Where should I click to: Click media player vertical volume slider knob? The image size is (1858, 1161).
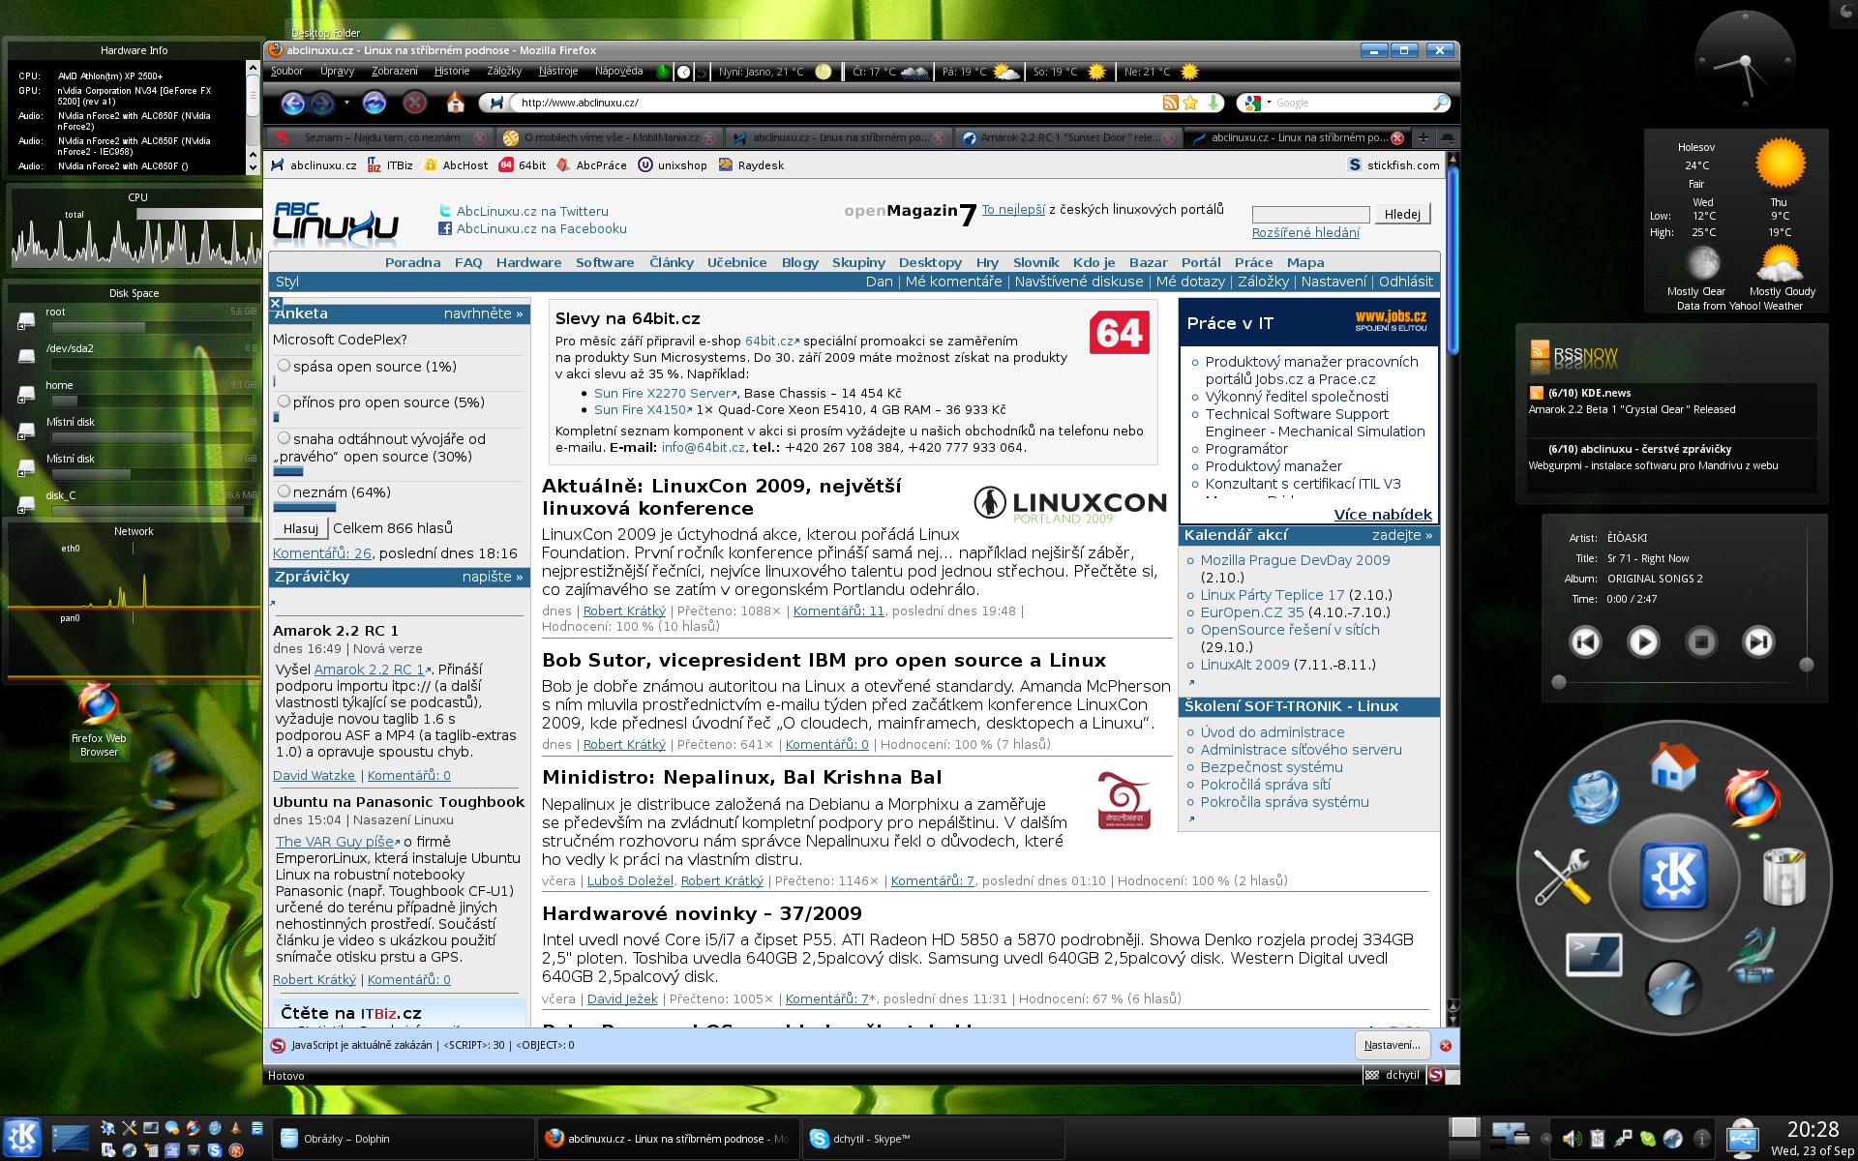point(1806,664)
